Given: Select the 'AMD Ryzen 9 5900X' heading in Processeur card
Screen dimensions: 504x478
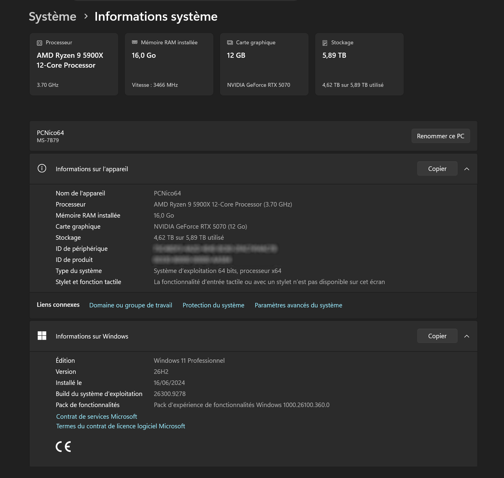Looking at the screenshot, I should (x=70, y=55).
